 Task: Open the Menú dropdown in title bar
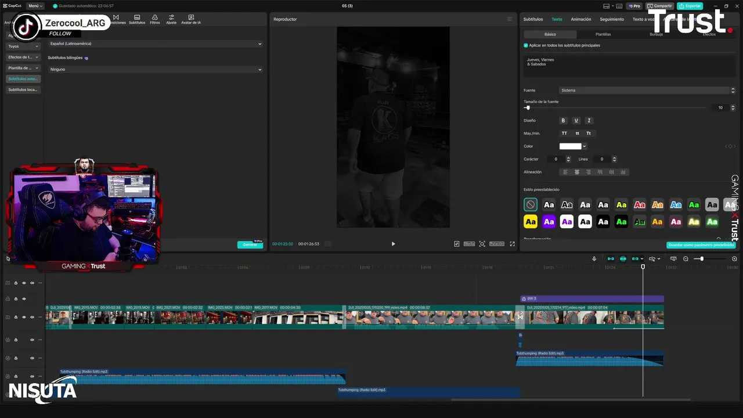point(35,6)
